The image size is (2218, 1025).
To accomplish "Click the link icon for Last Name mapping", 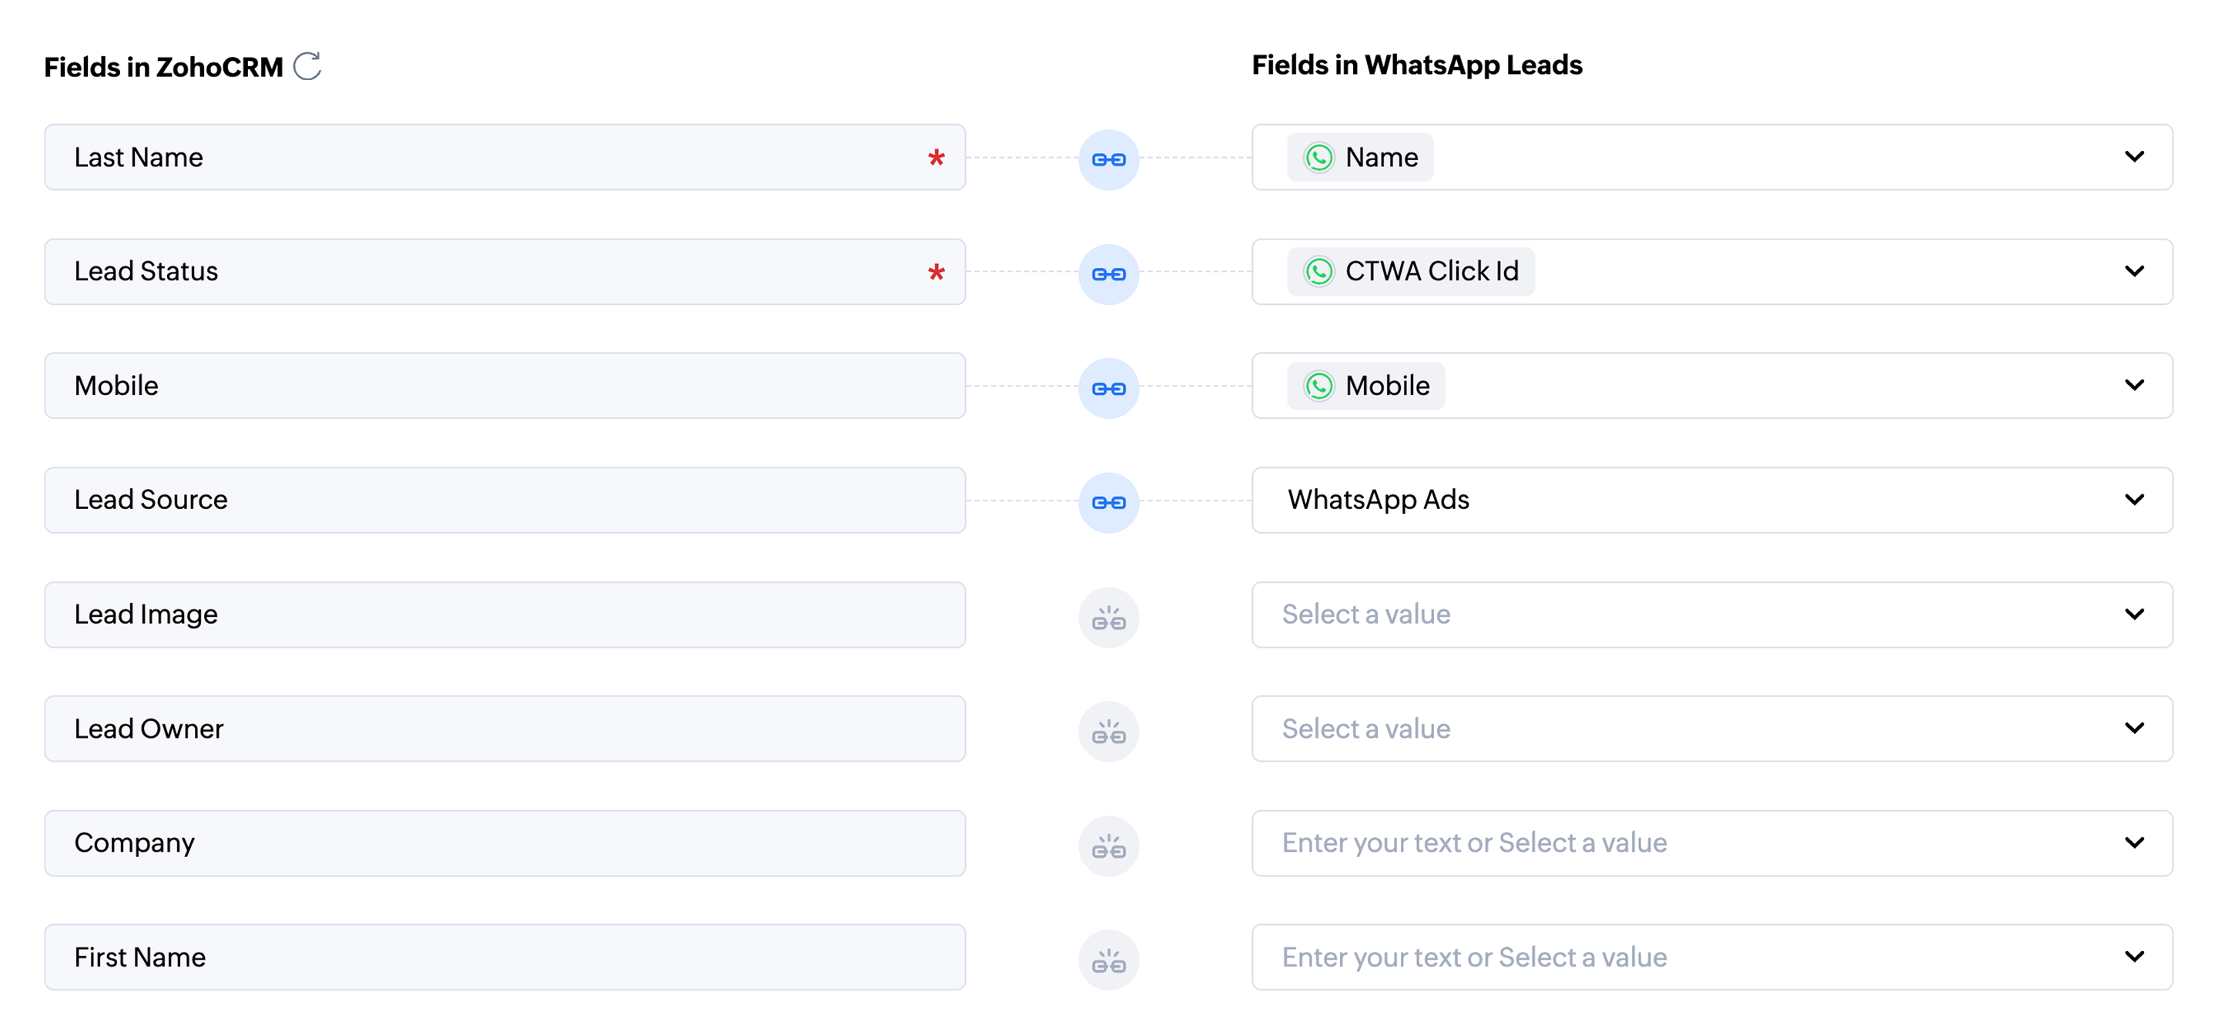I will click(1108, 159).
